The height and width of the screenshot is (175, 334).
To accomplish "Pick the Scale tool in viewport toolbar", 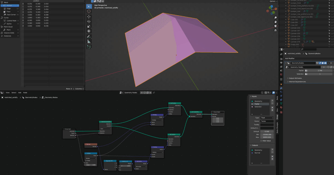I will (89, 26).
